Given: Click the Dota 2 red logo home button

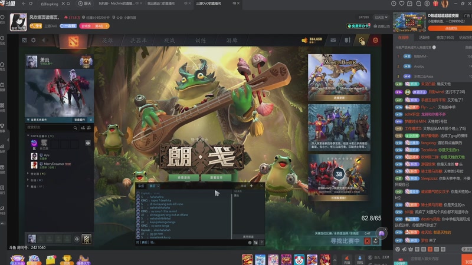Looking at the screenshot, I should click(x=73, y=41).
